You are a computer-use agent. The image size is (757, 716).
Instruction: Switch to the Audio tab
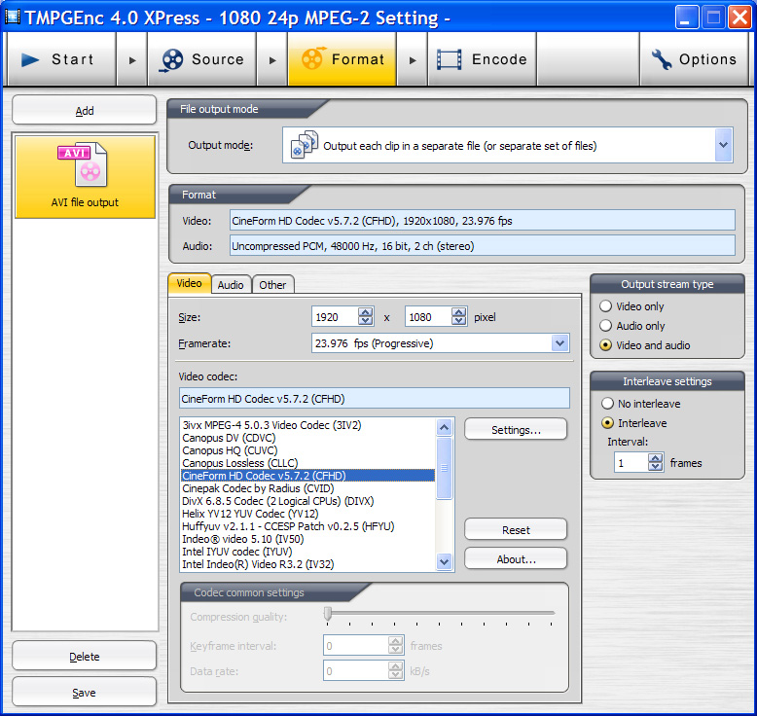(231, 285)
